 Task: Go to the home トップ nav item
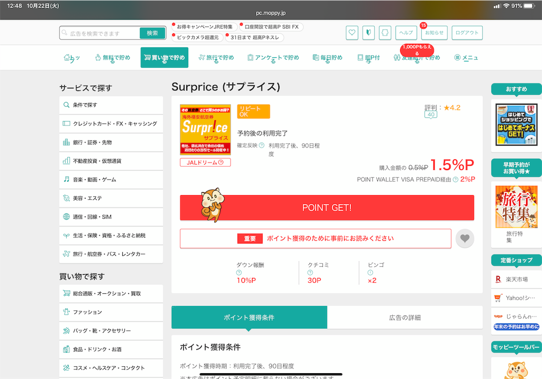click(x=72, y=58)
